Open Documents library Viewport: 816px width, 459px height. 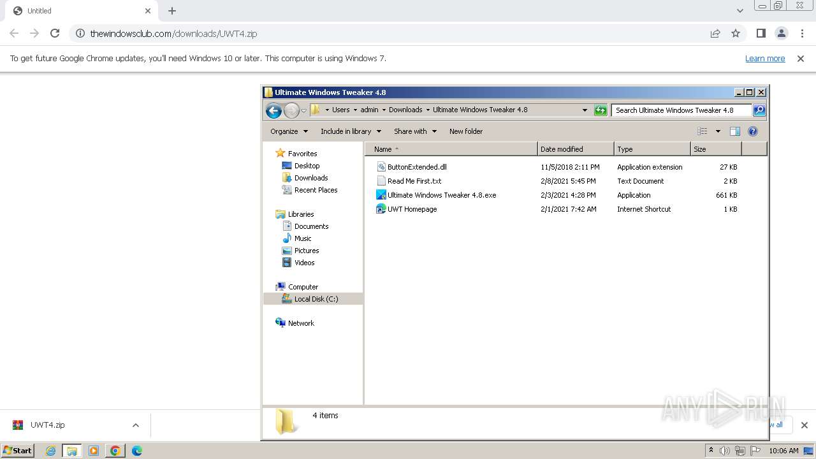click(x=311, y=226)
